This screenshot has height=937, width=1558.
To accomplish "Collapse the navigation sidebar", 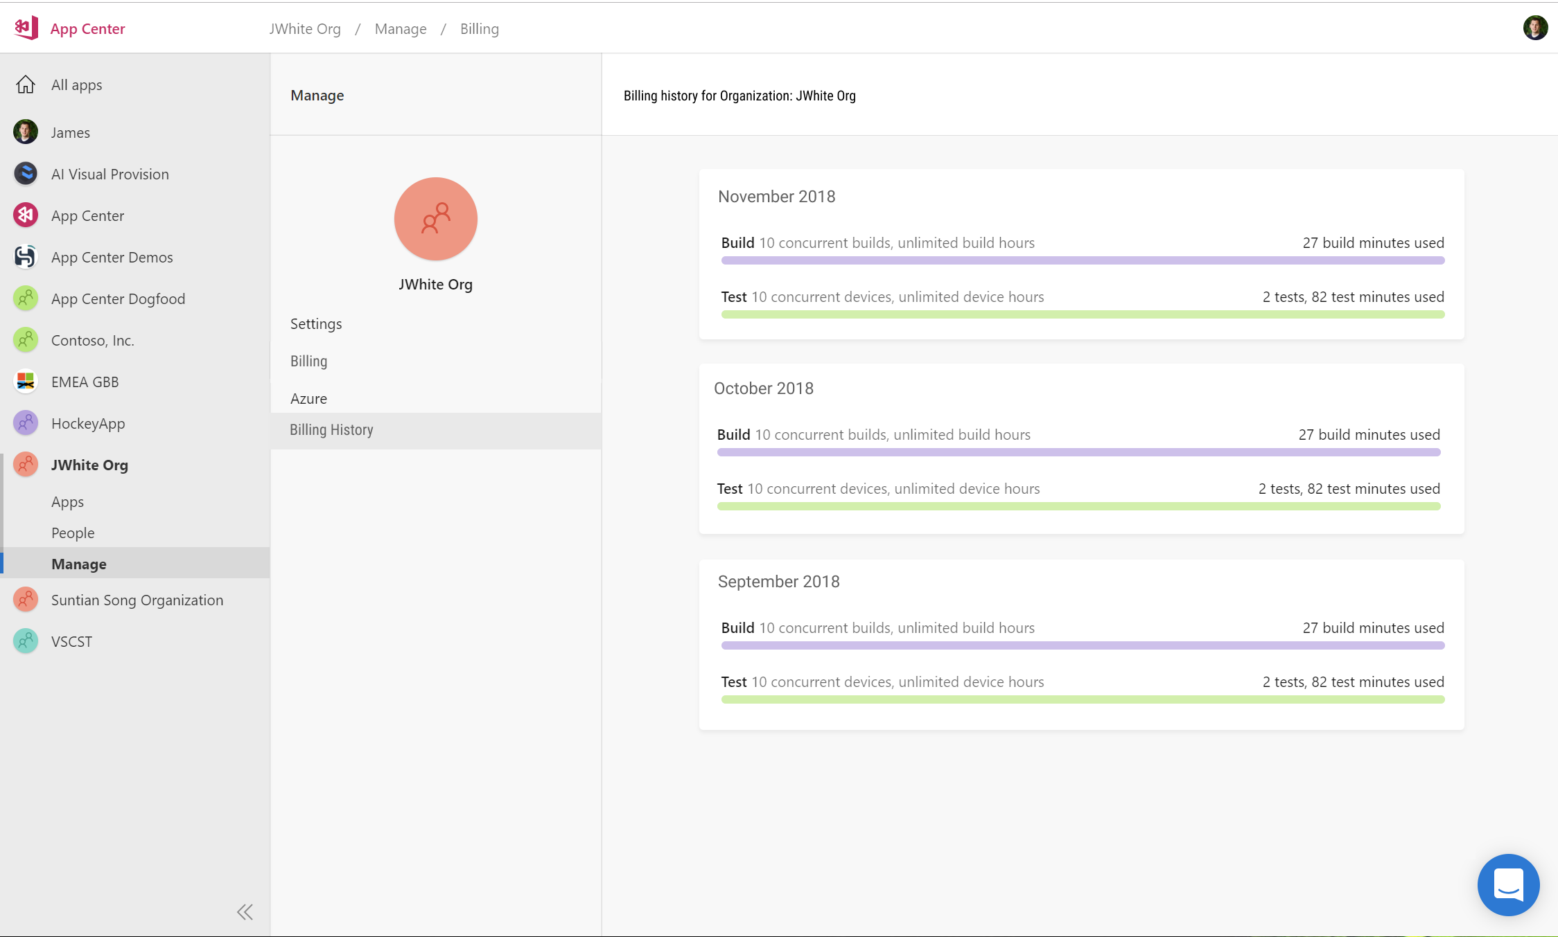I will tap(245, 911).
